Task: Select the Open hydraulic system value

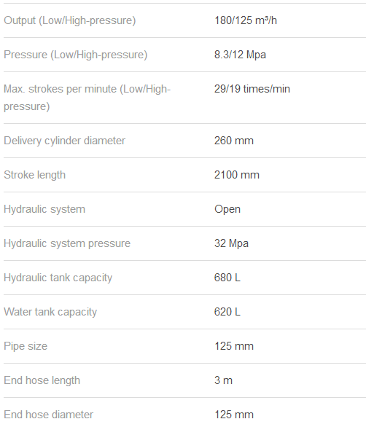Action: click(x=227, y=209)
